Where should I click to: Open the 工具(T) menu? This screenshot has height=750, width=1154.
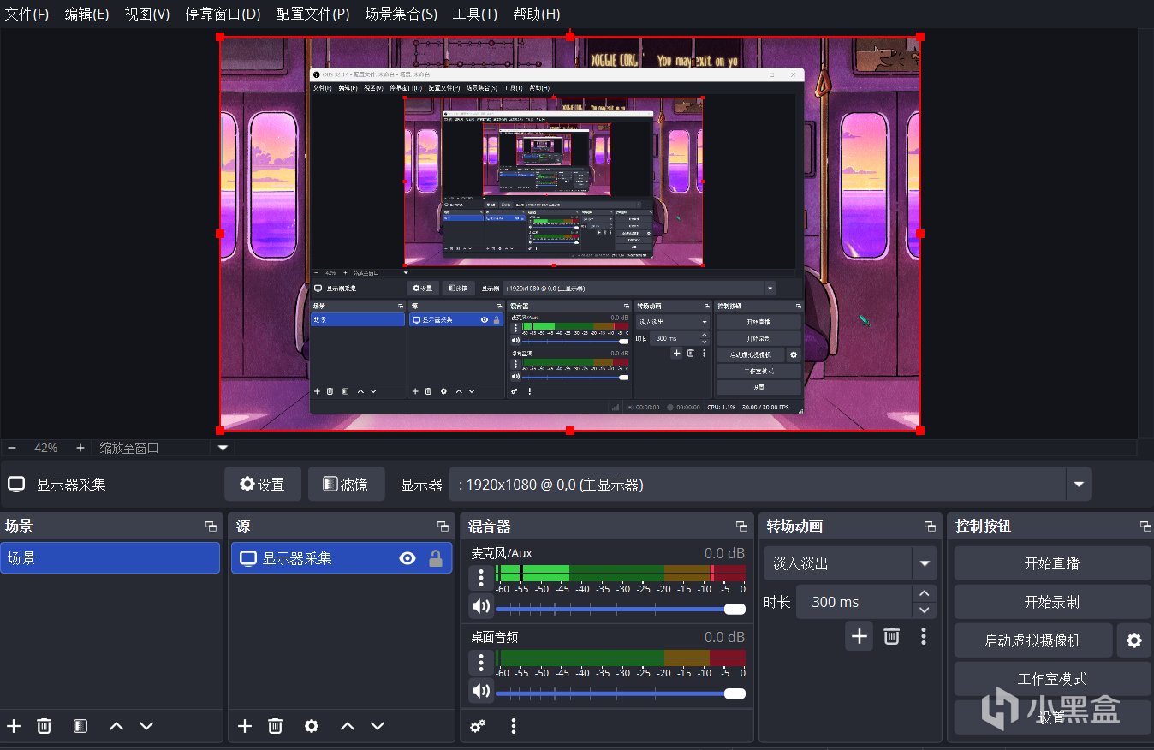coord(475,14)
